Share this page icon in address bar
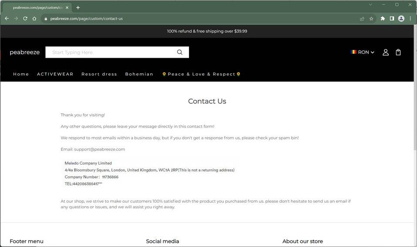 362,19
